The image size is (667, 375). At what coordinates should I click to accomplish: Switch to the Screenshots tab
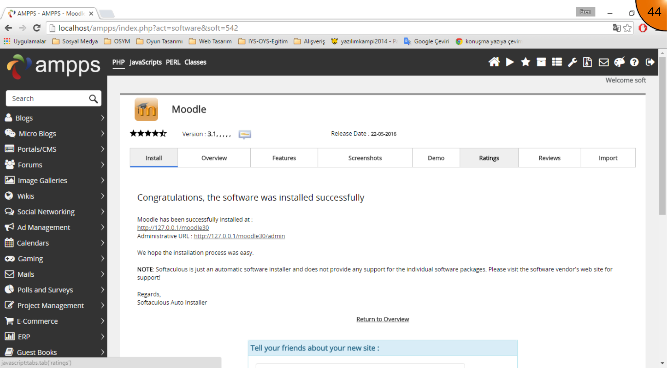[x=365, y=158]
